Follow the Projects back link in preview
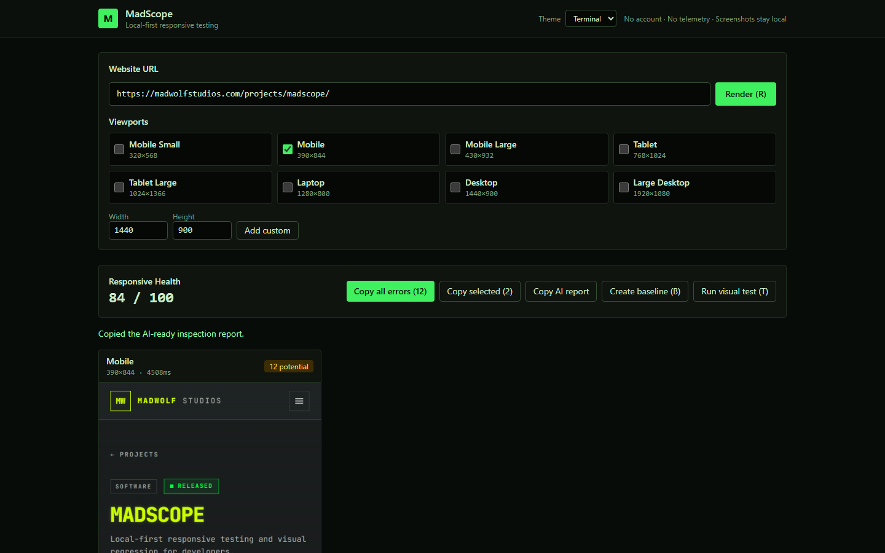Viewport: 885px width, 553px height. point(134,455)
